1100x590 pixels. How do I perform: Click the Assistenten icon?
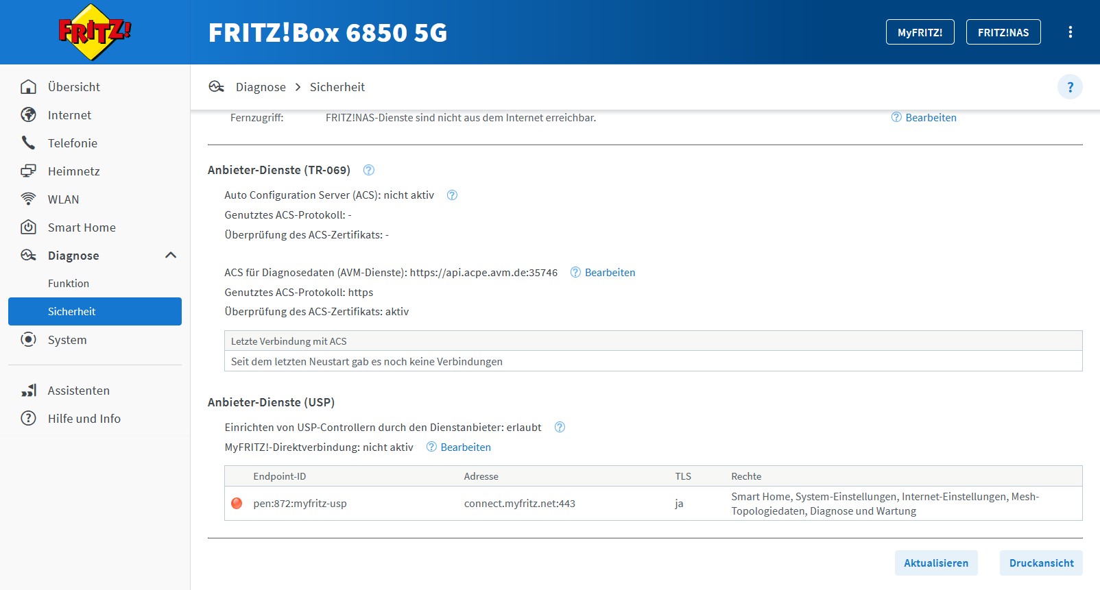pos(28,391)
